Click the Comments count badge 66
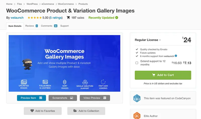 56,26
